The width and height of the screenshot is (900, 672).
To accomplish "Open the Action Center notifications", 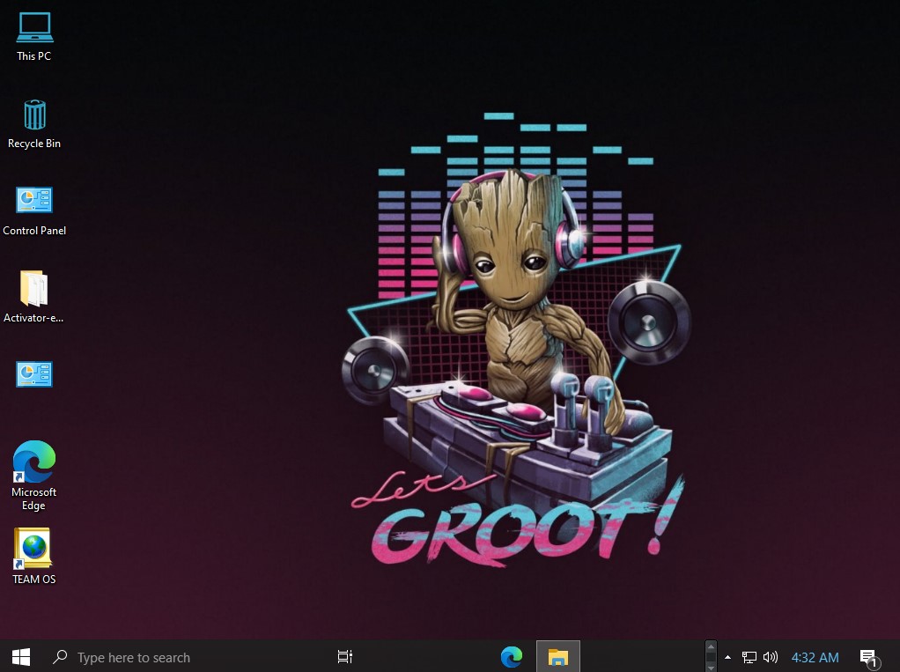I will 868,657.
